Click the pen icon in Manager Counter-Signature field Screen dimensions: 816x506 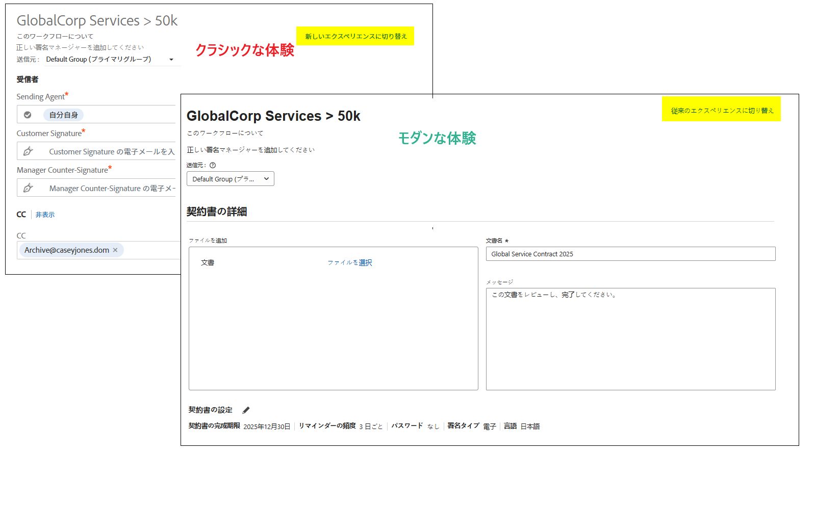(x=28, y=188)
